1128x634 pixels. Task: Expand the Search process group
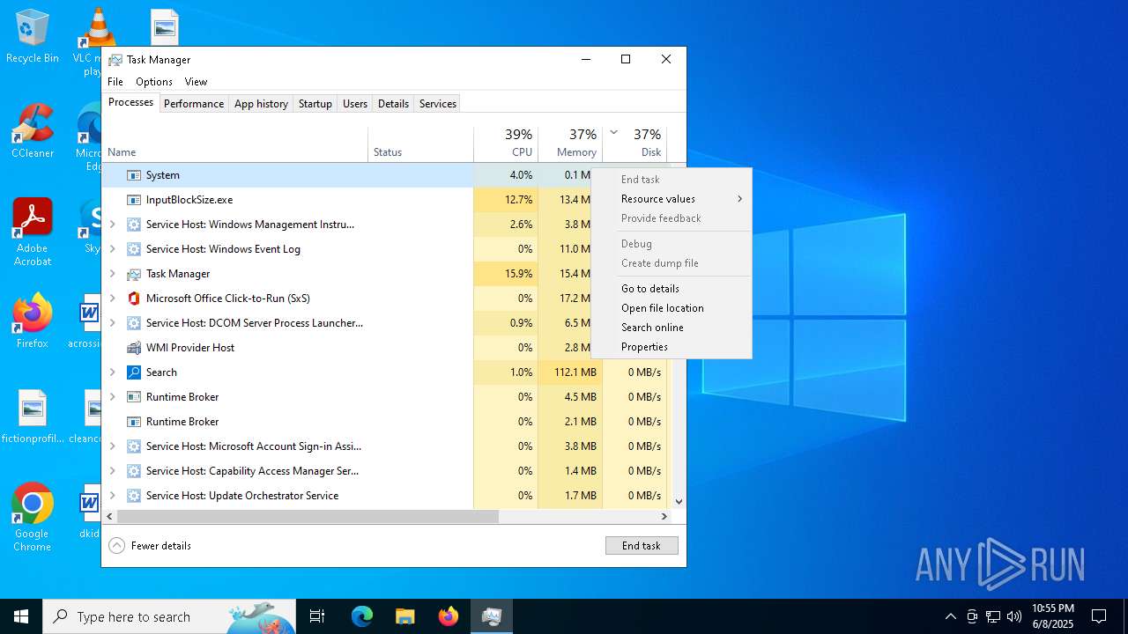[112, 372]
